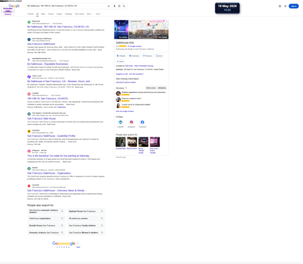
Task: Click the blue Sign in button
Action: (x=293, y=6)
